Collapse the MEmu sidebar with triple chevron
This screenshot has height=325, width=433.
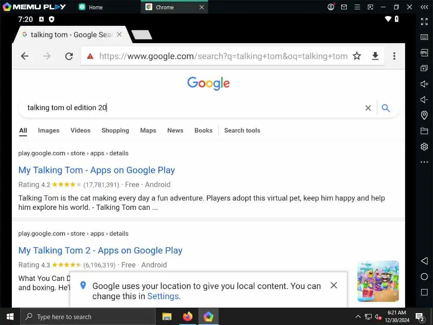[x=424, y=7]
